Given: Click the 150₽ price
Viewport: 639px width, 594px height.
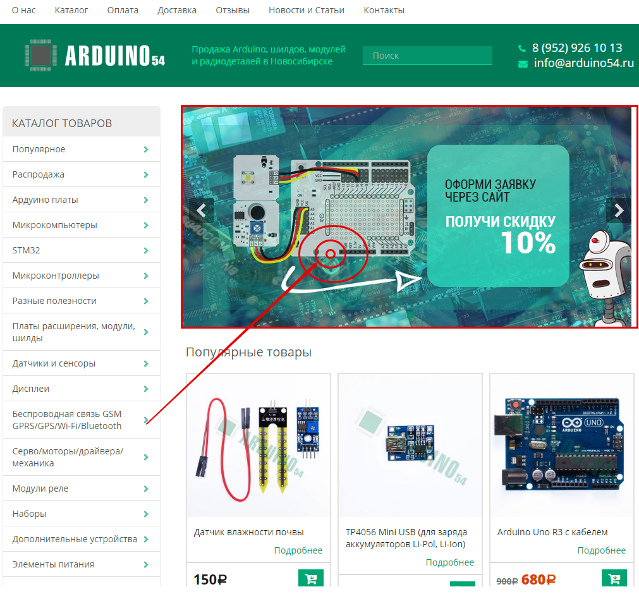Looking at the screenshot, I should (x=210, y=579).
